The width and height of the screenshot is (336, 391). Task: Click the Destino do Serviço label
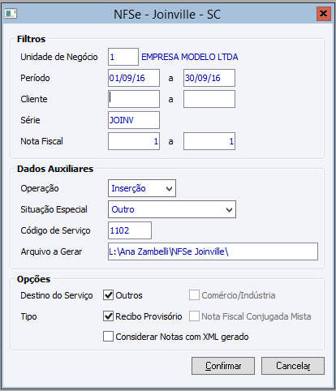57,295
